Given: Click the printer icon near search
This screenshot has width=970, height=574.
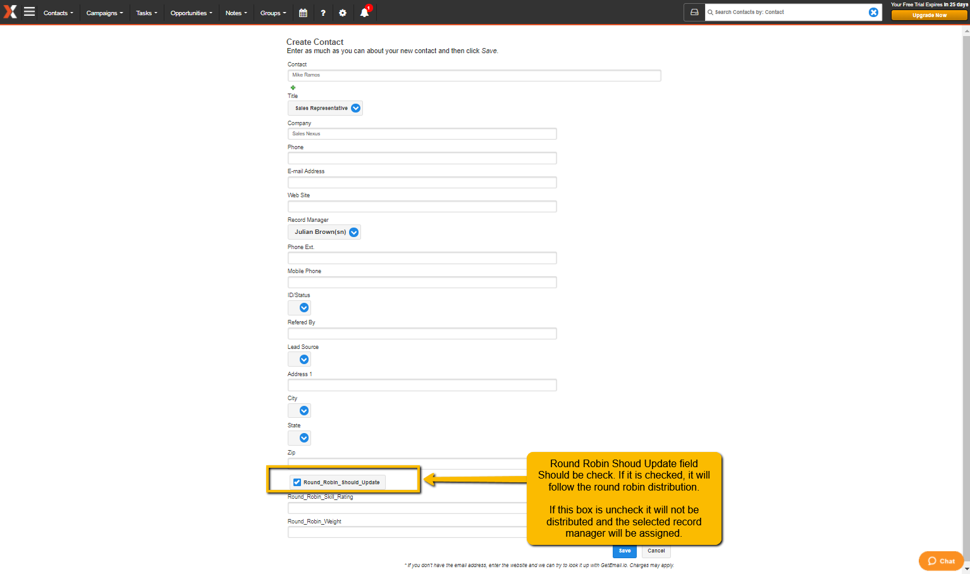Looking at the screenshot, I should click(x=694, y=12).
